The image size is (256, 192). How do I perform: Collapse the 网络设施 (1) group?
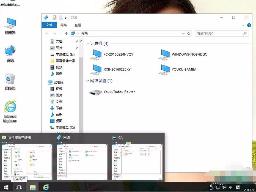point(87,81)
